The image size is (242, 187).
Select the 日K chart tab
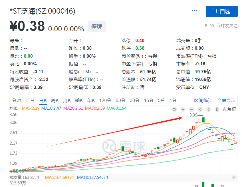tap(43, 101)
